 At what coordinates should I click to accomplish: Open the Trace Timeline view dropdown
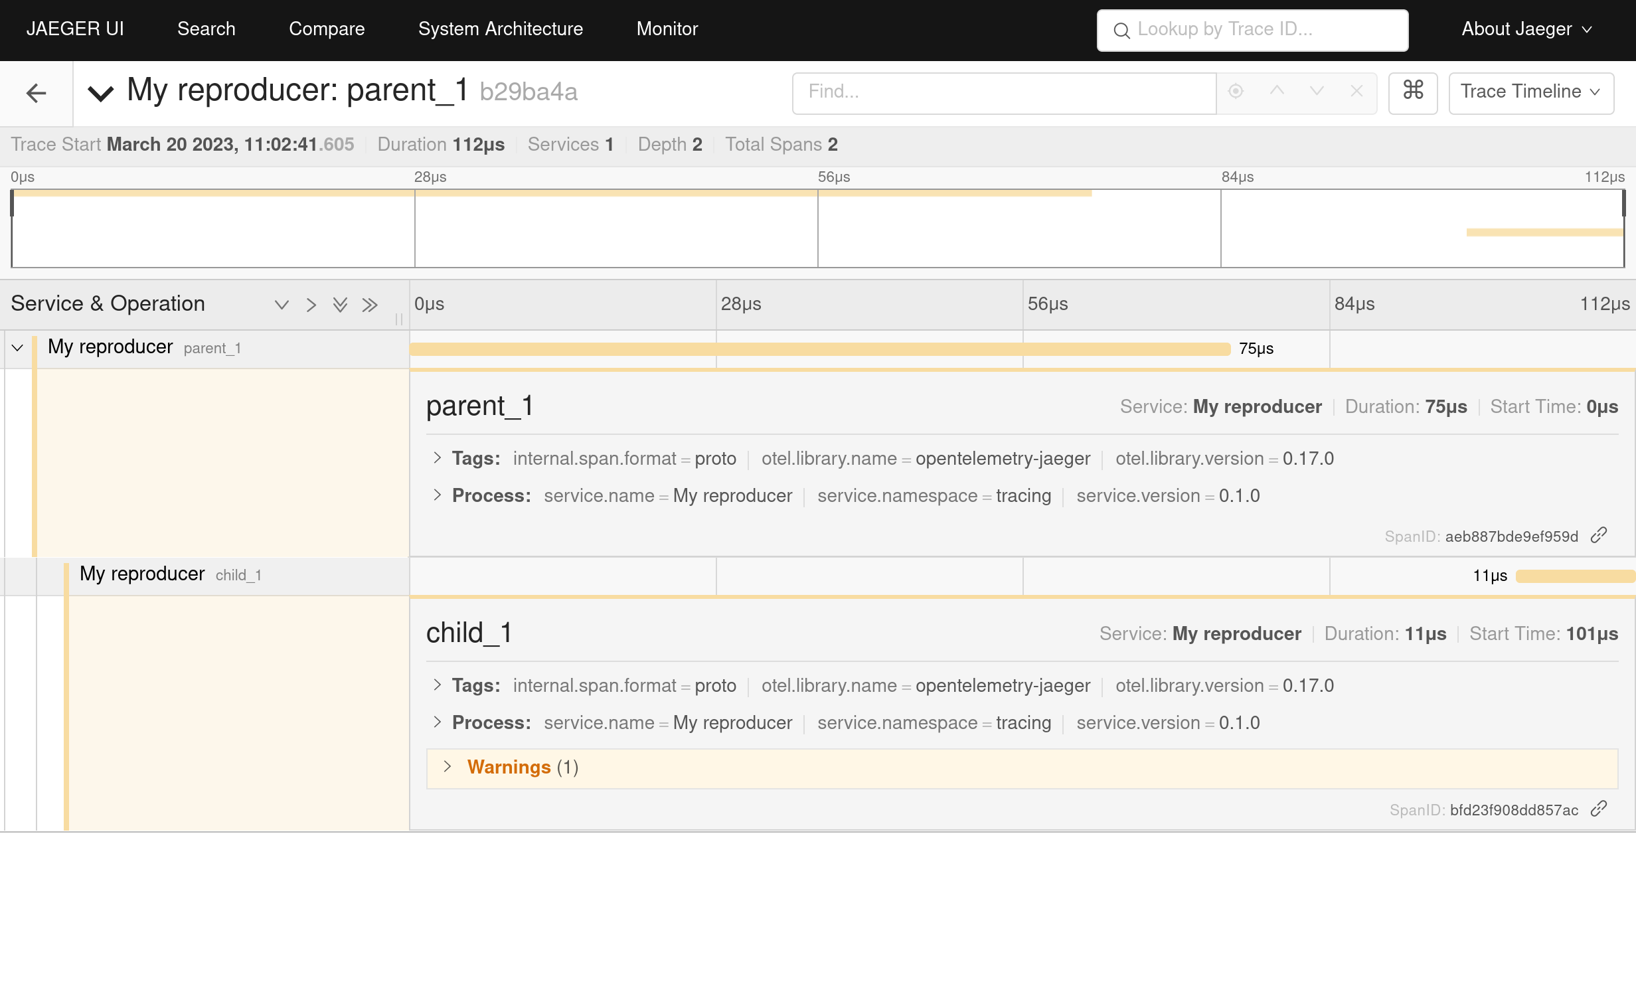(x=1531, y=92)
